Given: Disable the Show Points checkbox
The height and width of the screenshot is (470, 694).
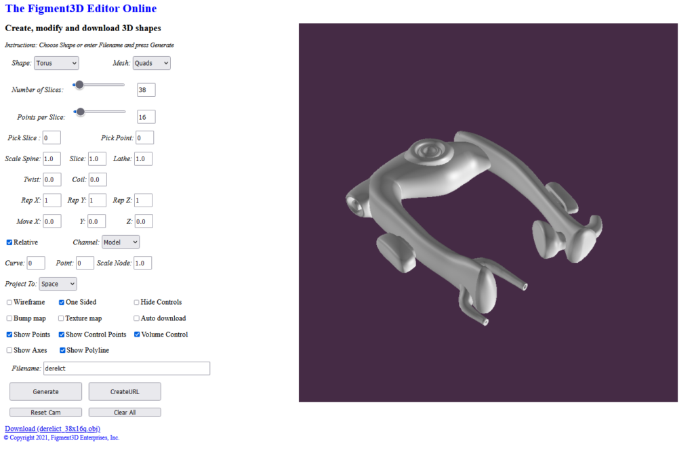Looking at the screenshot, I should (9, 334).
